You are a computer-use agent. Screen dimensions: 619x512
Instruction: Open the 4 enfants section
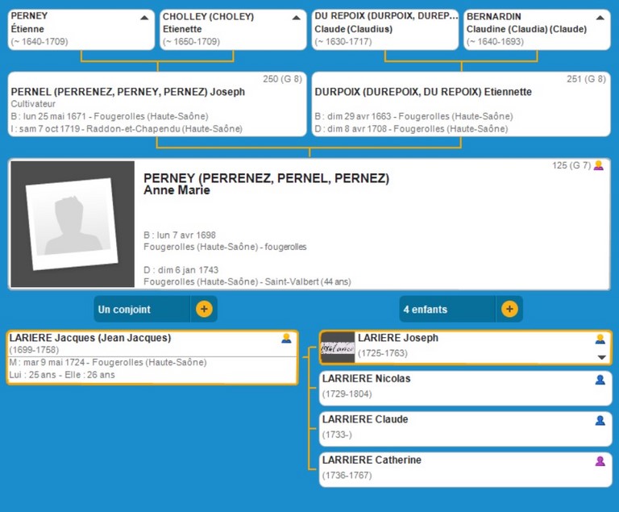click(x=447, y=309)
